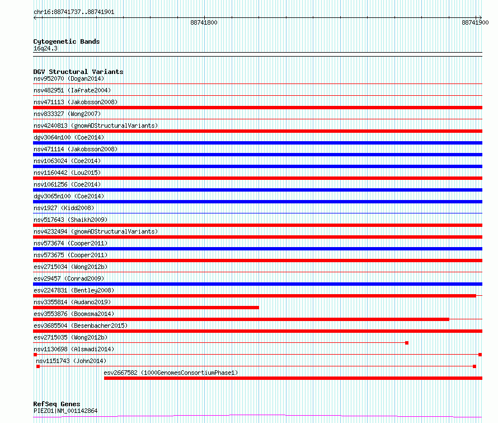Viewport: 498px width, 423px height.
Task: Open the DGV Structural Variants track heading
Action: pos(78,72)
